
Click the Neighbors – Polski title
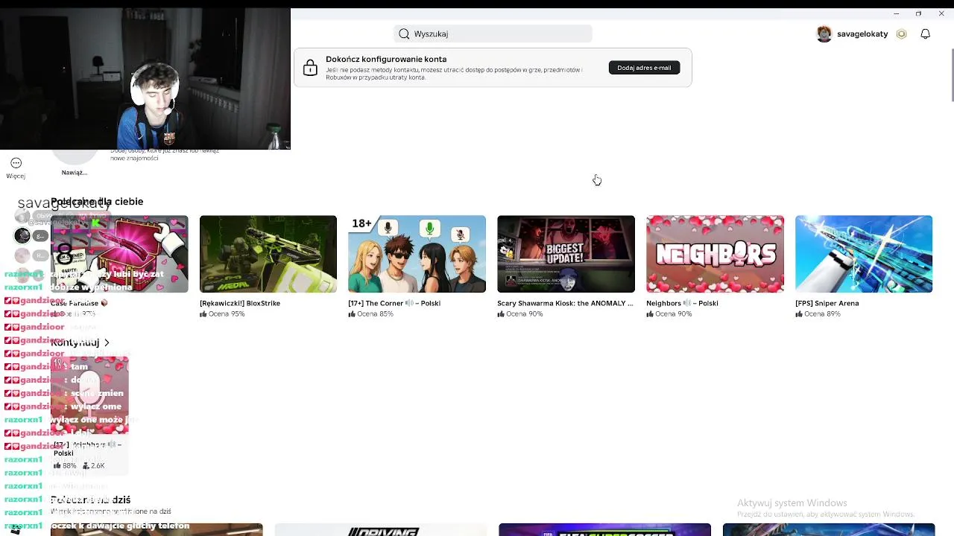coord(682,303)
